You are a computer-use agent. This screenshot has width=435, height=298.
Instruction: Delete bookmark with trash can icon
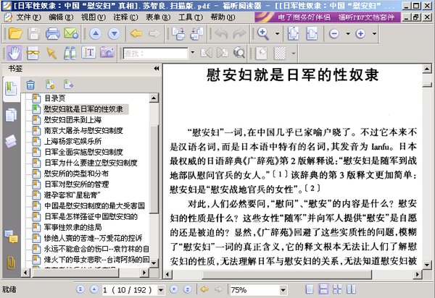30,85
